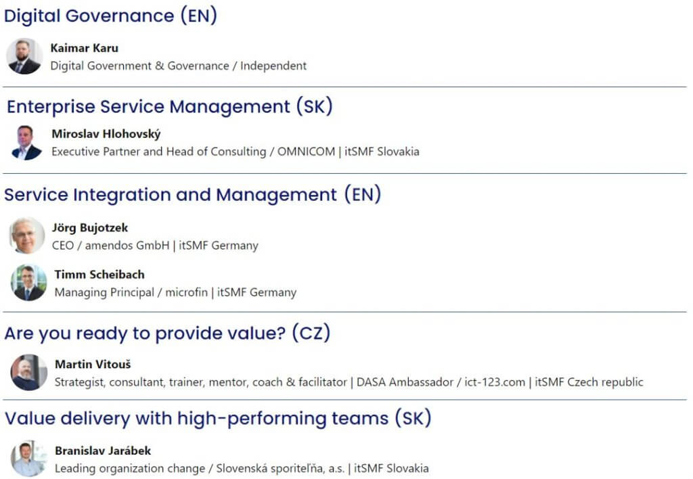Click the name Branislav Jarábek

103,451
